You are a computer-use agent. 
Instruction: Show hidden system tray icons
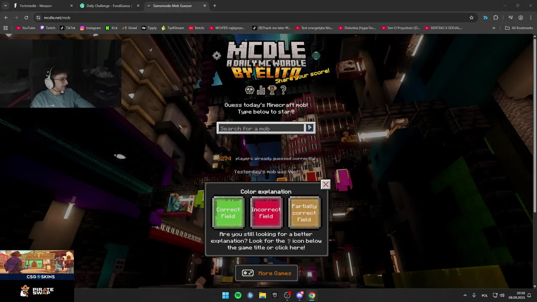tap(465, 295)
